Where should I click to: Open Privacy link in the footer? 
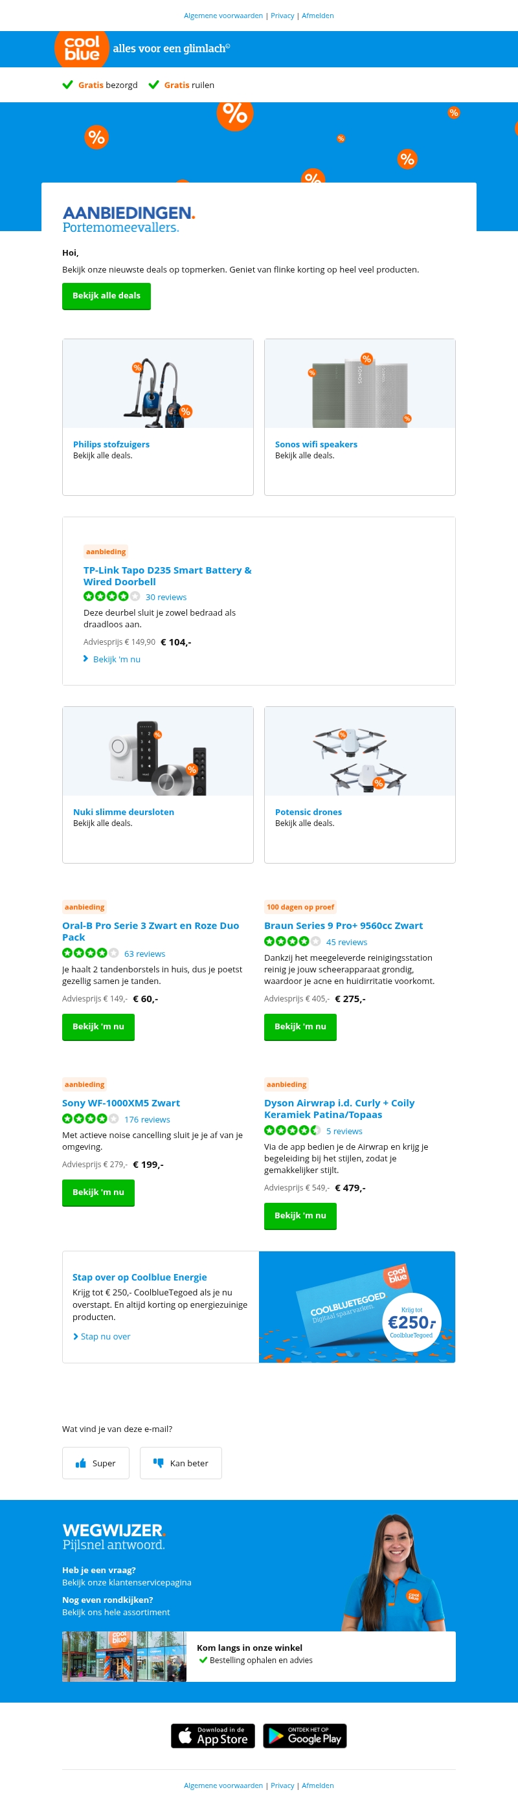pyautogui.click(x=282, y=1785)
